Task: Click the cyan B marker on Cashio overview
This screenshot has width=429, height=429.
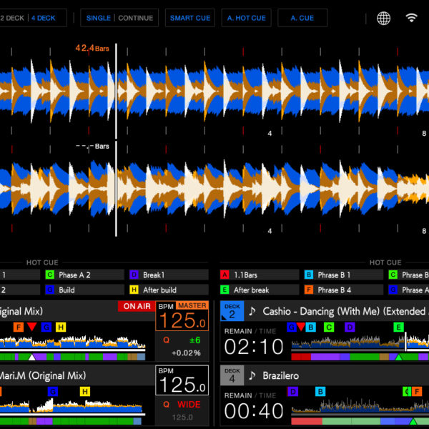Action: point(310,327)
